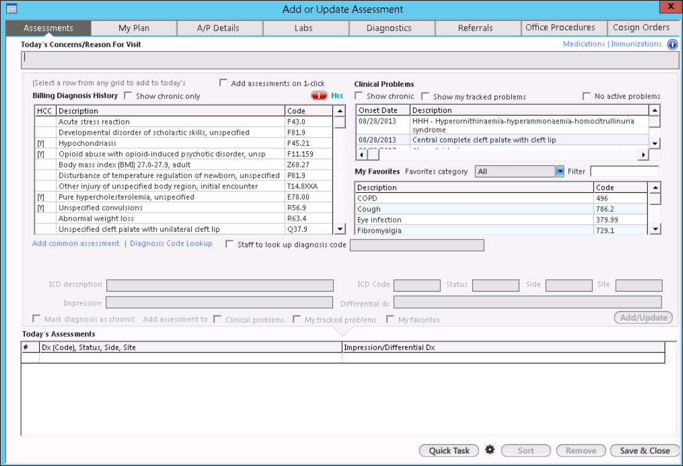Click the Impression input field

pyautogui.click(x=219, y=303)
